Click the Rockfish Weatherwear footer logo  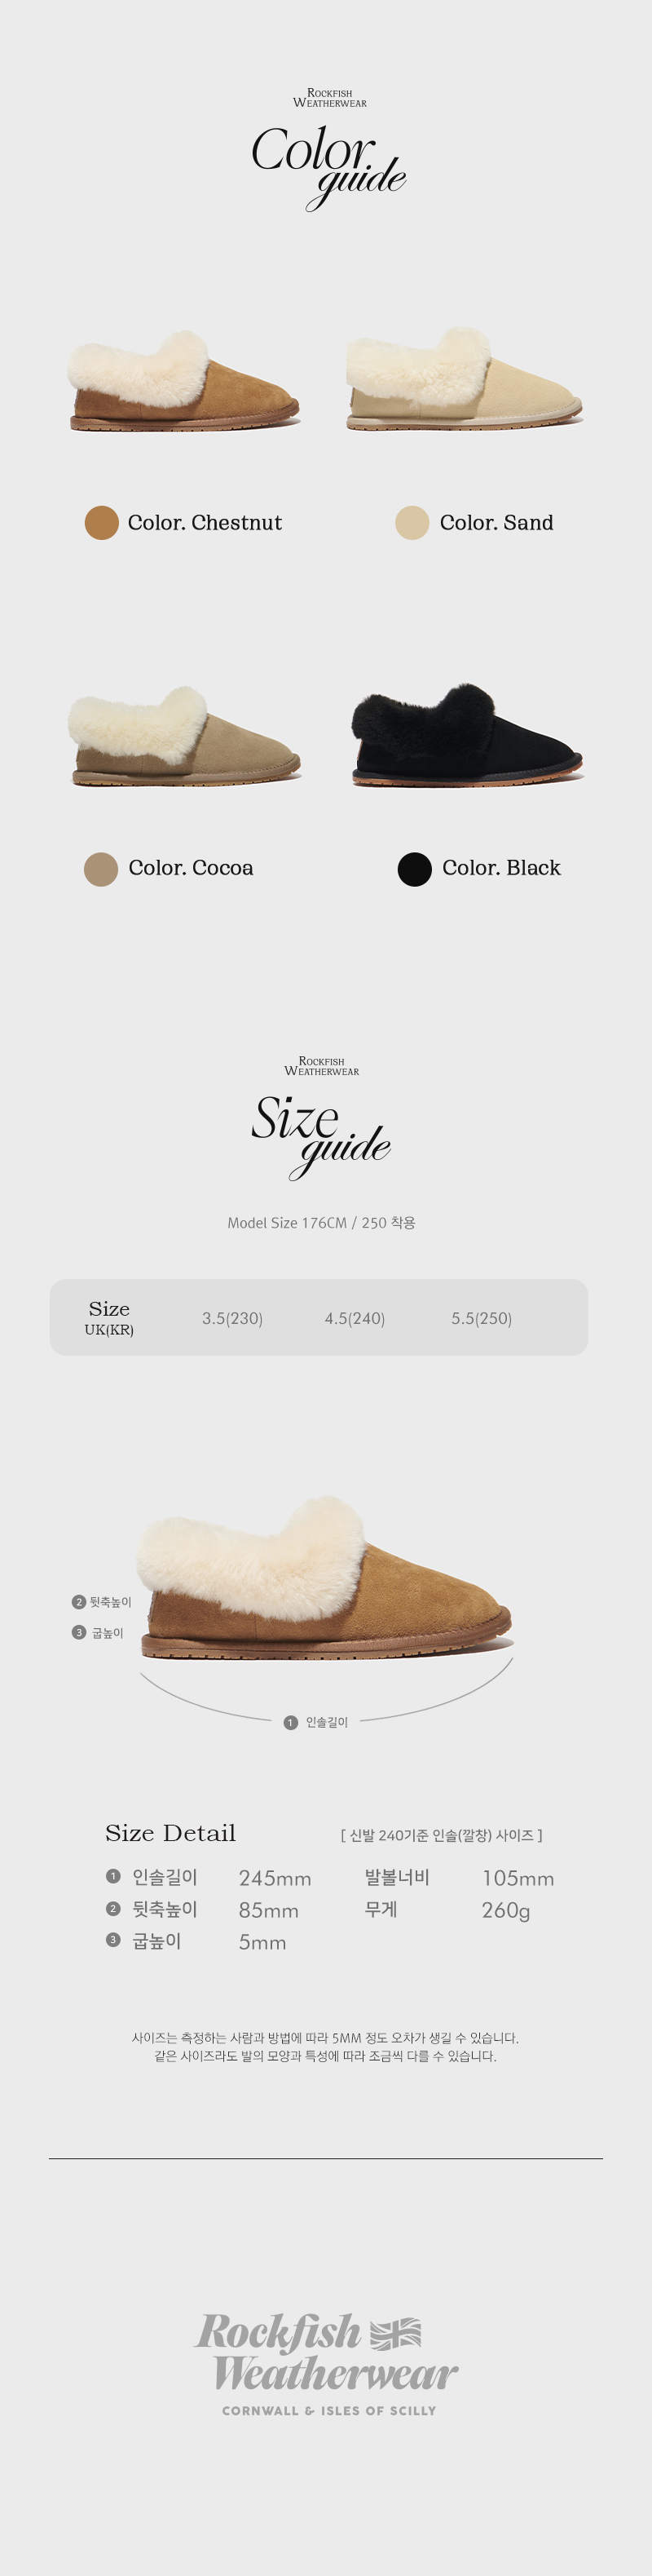327,2364
